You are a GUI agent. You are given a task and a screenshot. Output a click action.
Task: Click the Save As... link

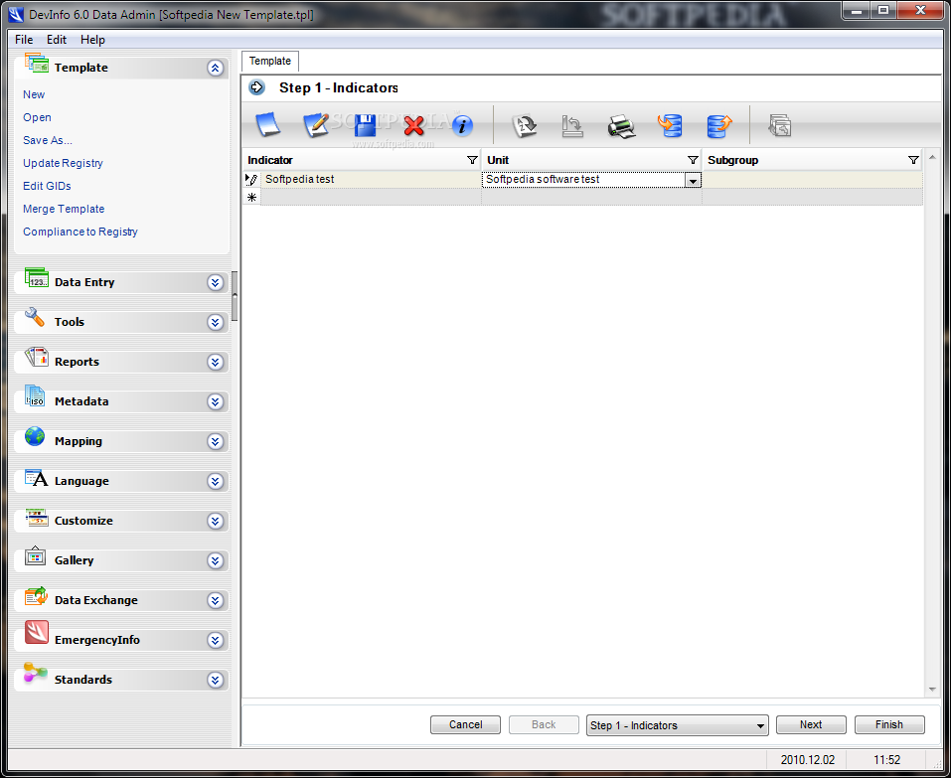48,140
